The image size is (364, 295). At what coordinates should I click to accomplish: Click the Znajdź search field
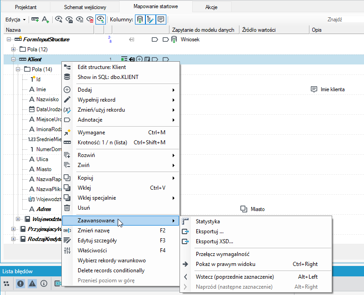tap(344, 20)
